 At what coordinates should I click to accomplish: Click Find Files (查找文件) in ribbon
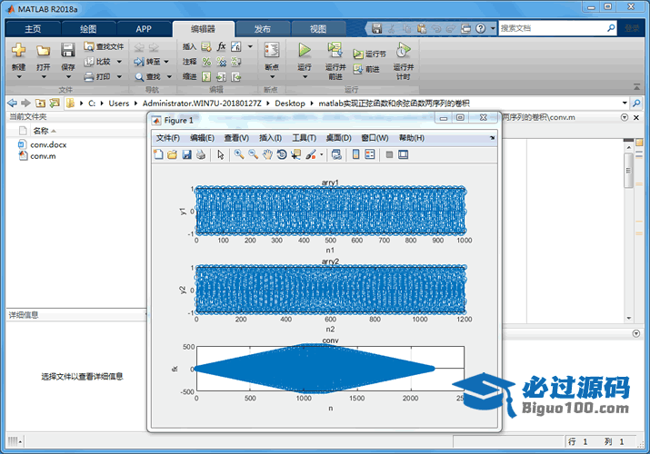pyautogui.click(x=104, y=46)
